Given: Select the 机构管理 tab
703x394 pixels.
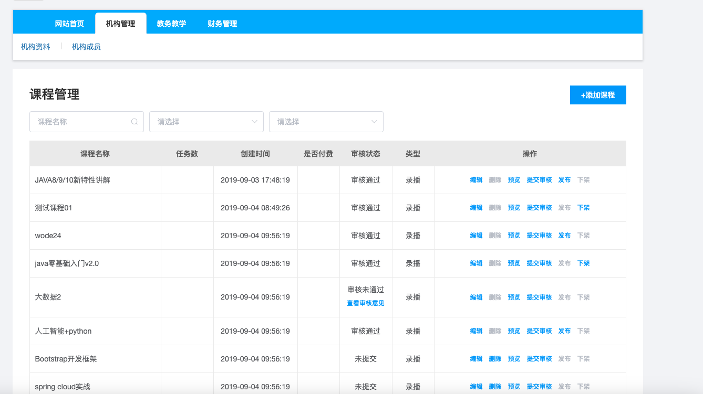Looking at the screenshot, I should 120,24.
